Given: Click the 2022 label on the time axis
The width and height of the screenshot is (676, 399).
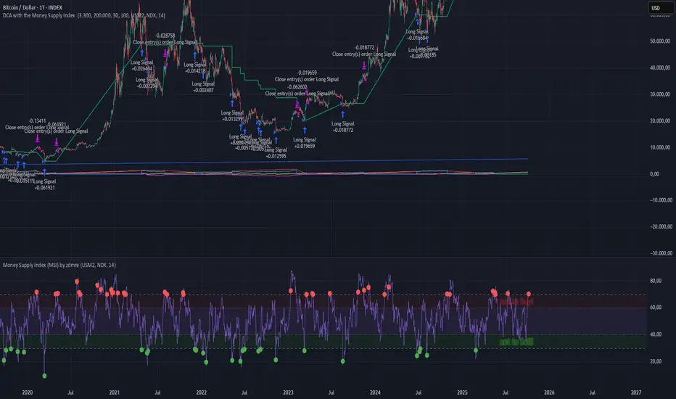Looking at the screenshot, I should [202, 392].
